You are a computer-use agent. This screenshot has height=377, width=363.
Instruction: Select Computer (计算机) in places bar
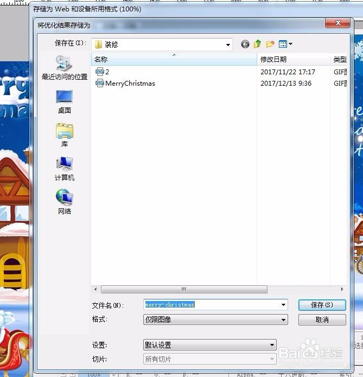coord(64,169)
